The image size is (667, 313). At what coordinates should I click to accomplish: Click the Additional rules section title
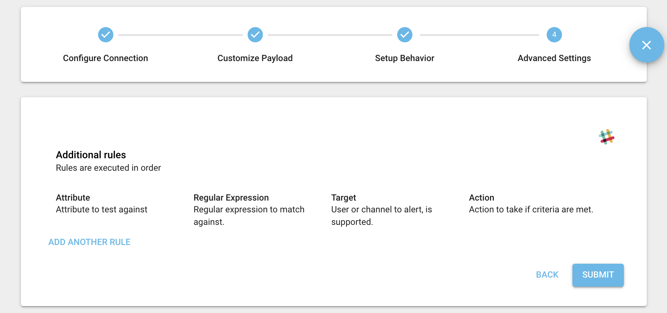pos(91,155)
